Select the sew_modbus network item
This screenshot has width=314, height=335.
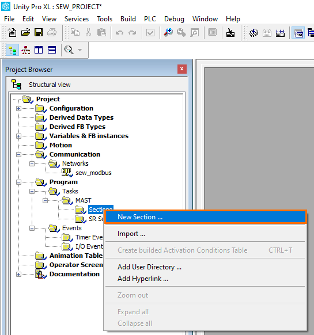[93, 173]
